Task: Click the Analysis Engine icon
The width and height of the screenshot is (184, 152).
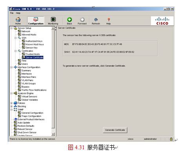Action: [15, 93]
